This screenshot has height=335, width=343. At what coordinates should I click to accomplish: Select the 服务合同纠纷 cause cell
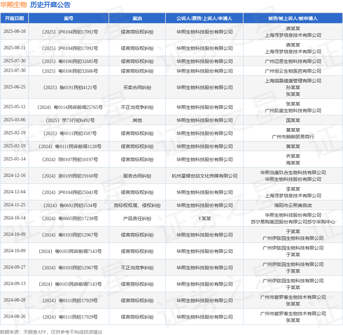[137, 176]
